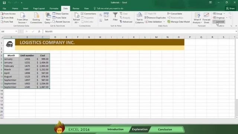This screenshot has width=238, height=134.
Task: Switch to the Formulas tab
Action: point(54,9)
